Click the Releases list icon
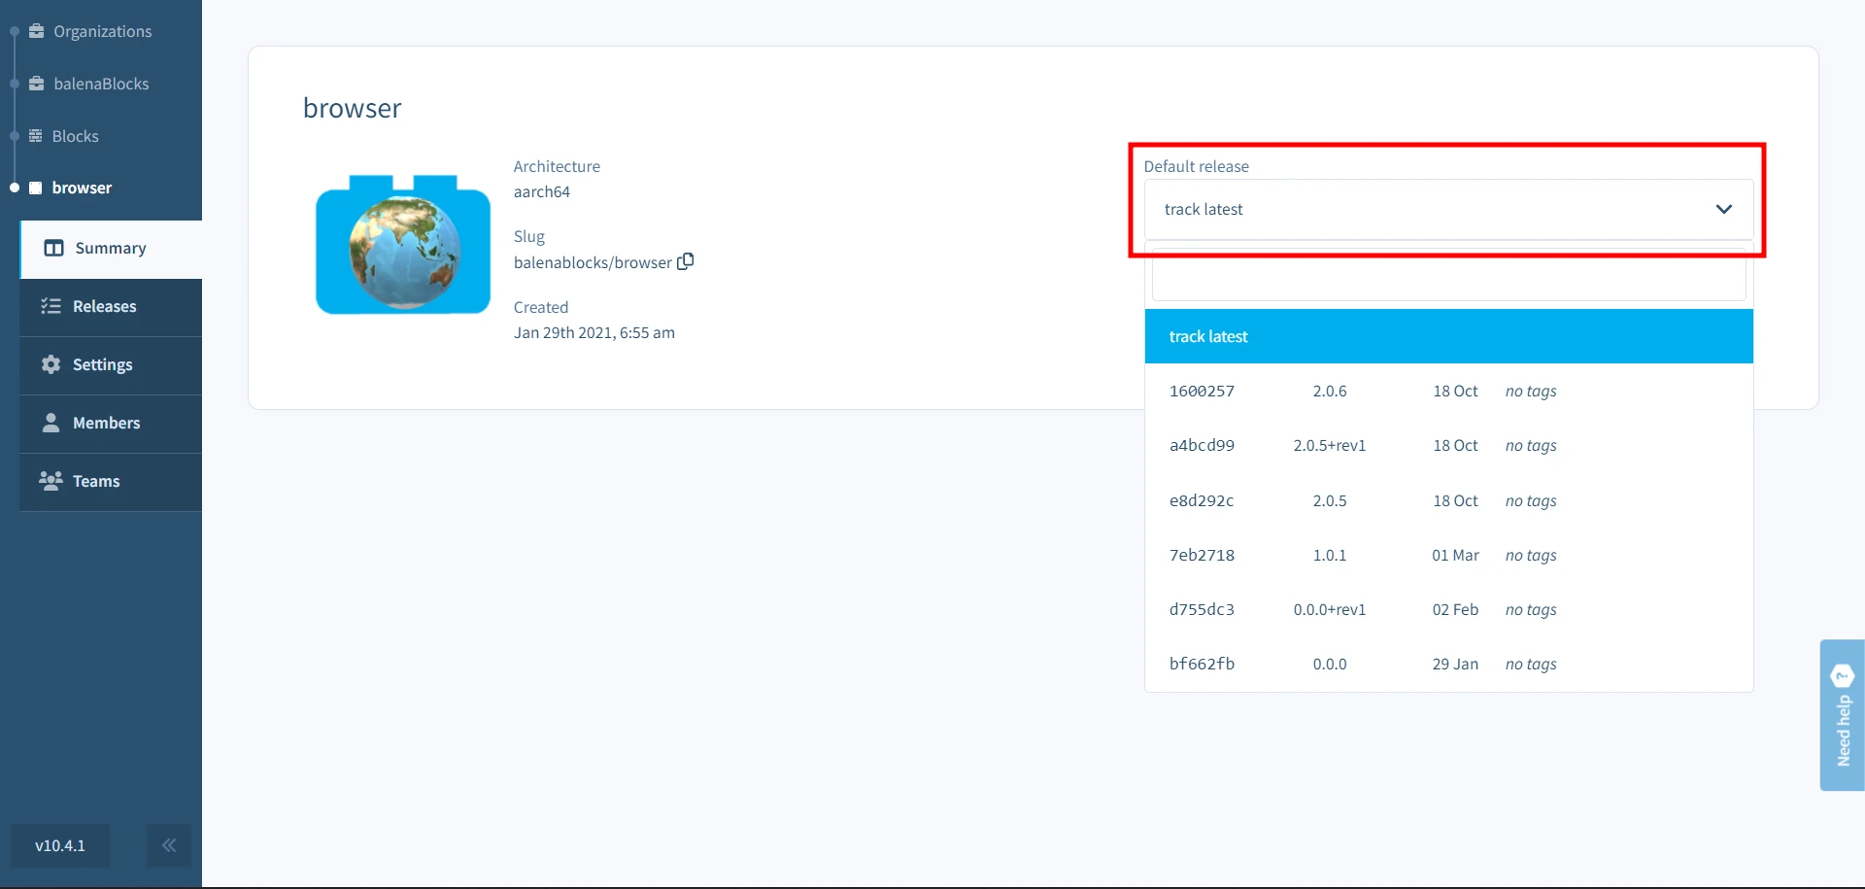1865x889 pixels. pos(51,307)
